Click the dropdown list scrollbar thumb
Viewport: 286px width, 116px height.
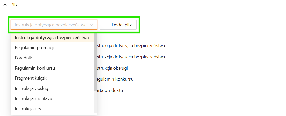point(96,62)
